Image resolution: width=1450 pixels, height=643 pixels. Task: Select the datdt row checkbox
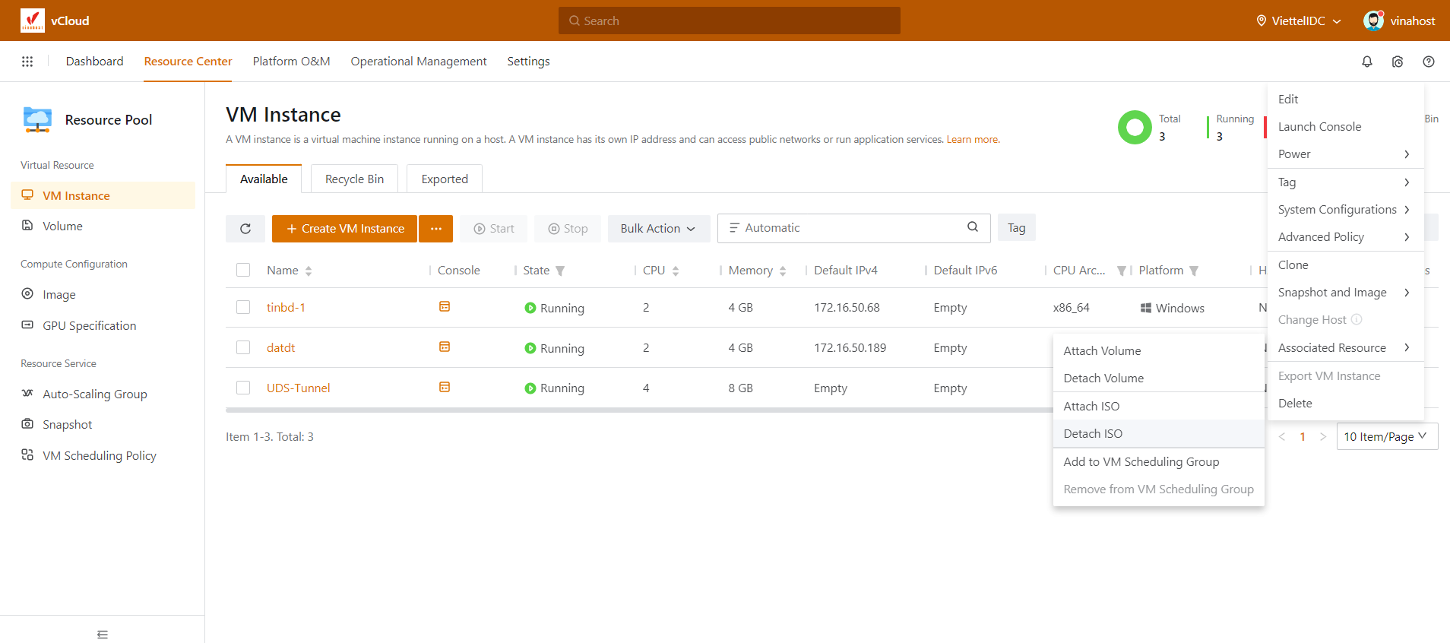243,347
